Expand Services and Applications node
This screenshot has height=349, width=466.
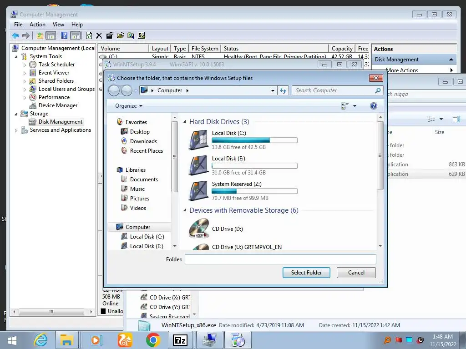[16, 130]
